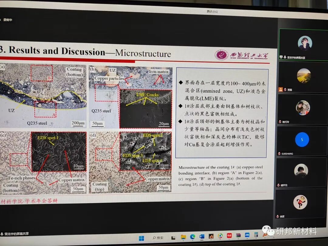Screen dimensions: 328x246
Task: Open the orange diamond app on the taskbar
Action: click(211, 236)
